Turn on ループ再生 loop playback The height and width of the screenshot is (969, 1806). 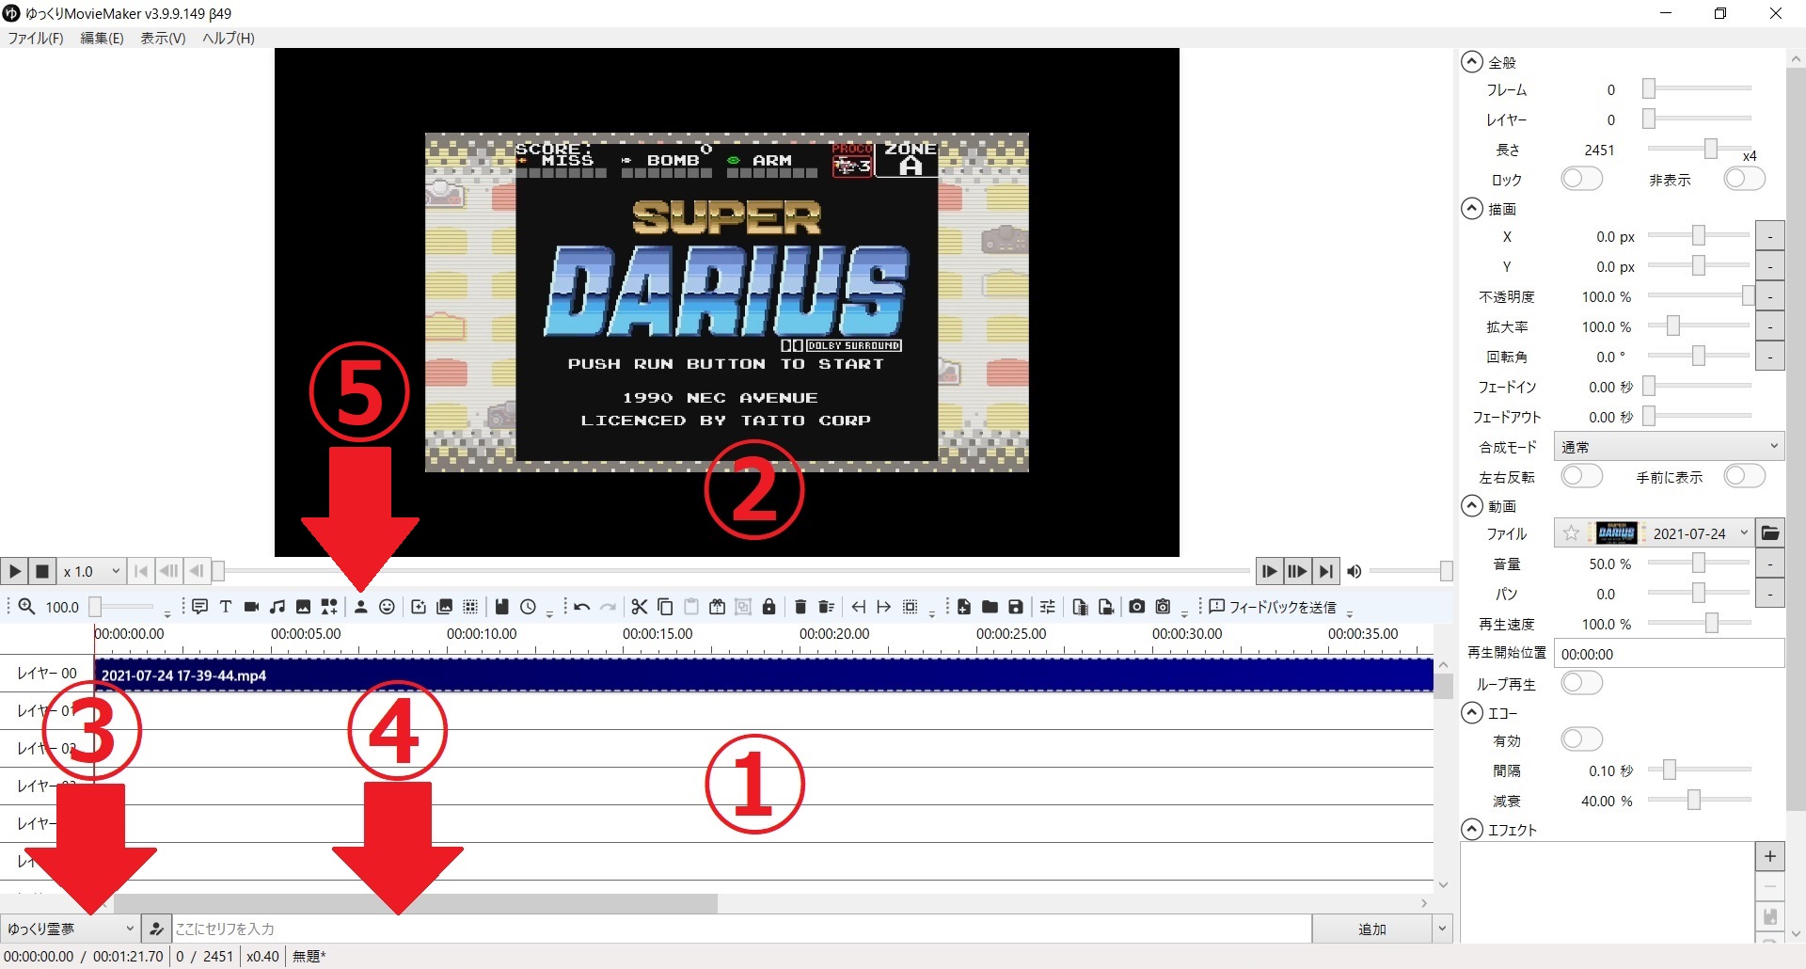1581,683
